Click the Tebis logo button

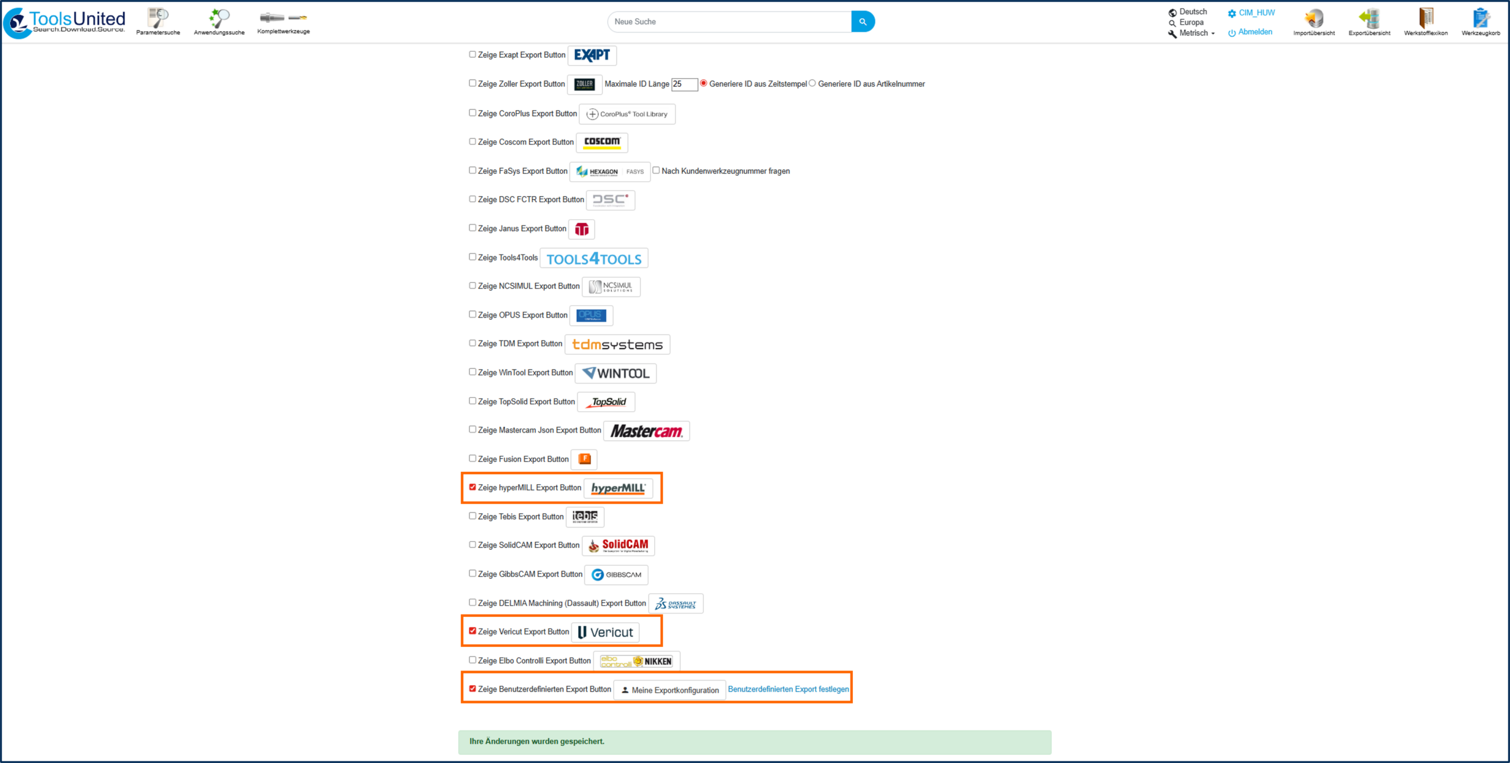585,517
